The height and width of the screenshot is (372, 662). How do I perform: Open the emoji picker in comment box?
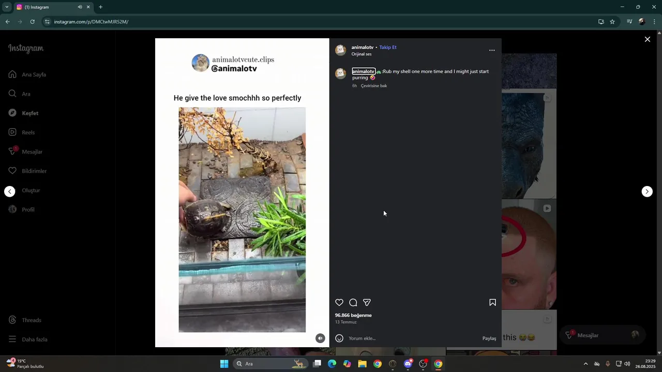point(339,338)
